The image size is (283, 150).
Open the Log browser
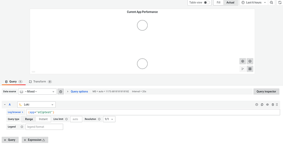pyautogui.click(x=15, y=112)
